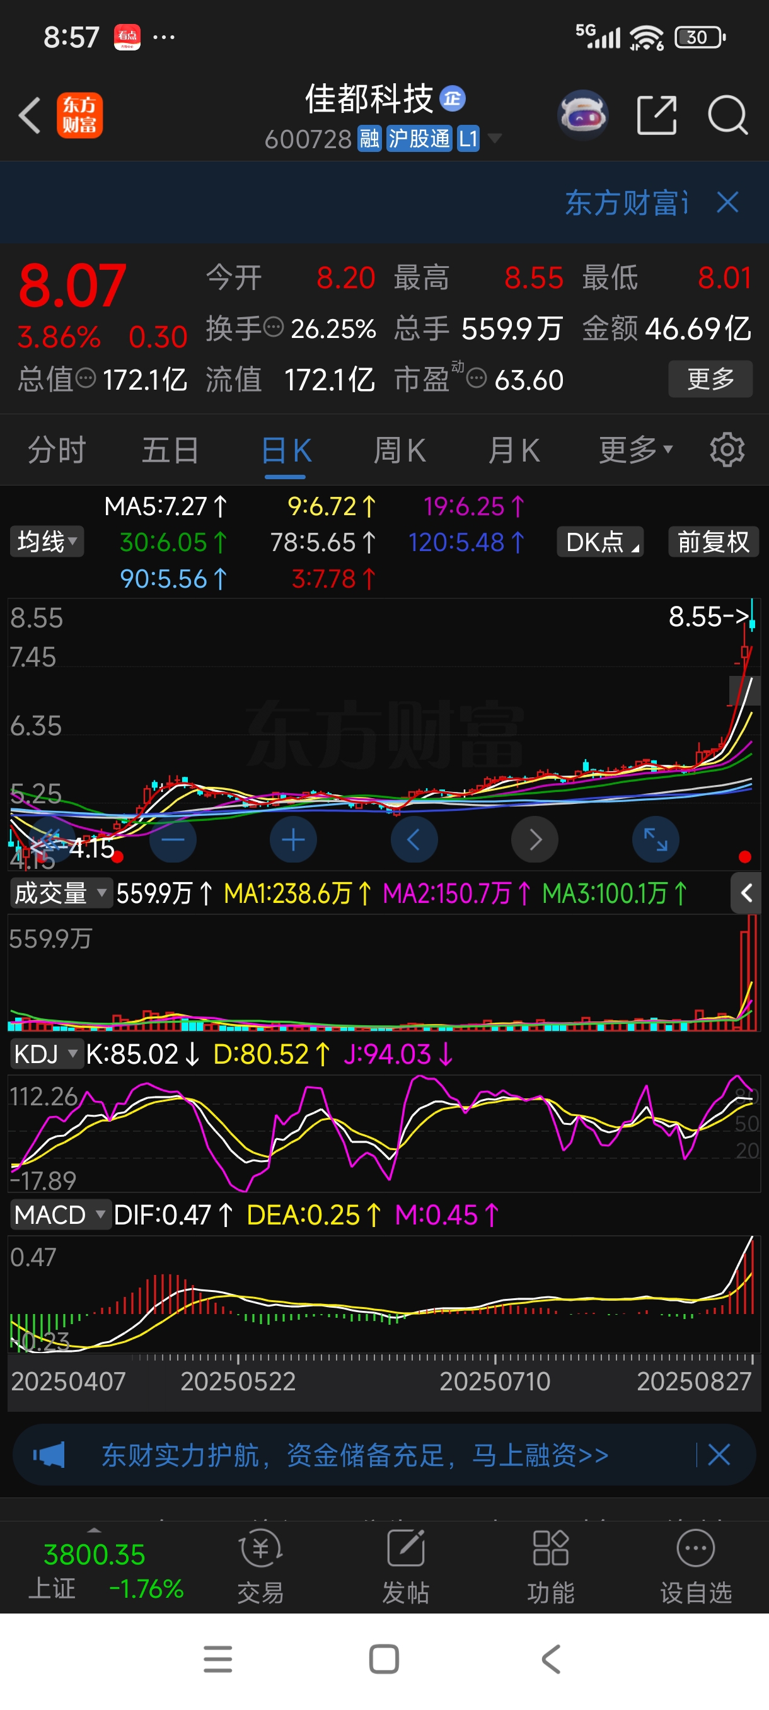769x1710 pixels.
Task: Open 功能 functions in the bottom bar
Action: 551,1567
